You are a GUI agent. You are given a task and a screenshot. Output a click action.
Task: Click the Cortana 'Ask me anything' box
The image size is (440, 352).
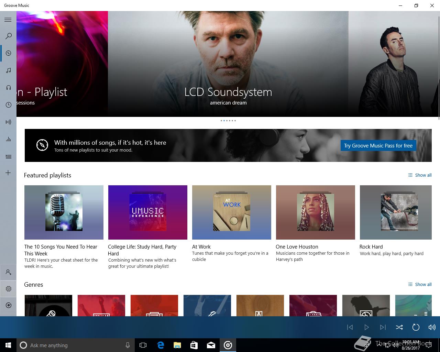point(75,345)
